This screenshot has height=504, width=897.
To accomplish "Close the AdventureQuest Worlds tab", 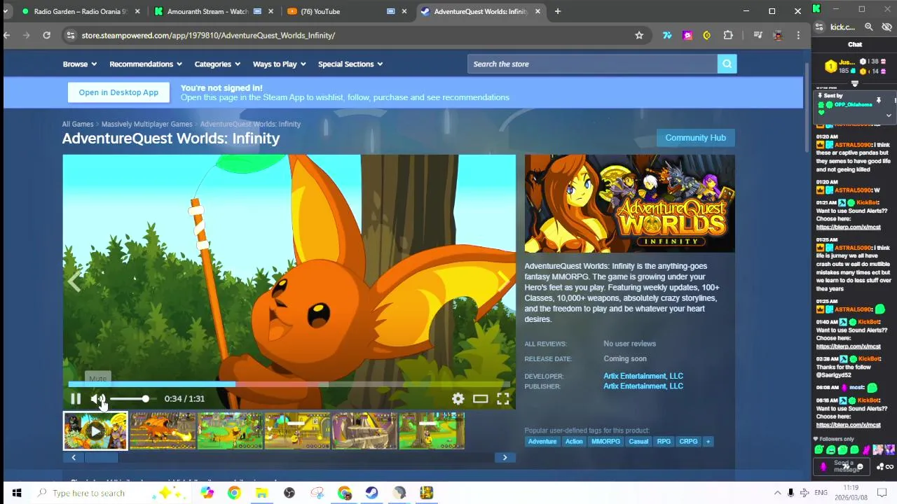I will coord(537,11).
